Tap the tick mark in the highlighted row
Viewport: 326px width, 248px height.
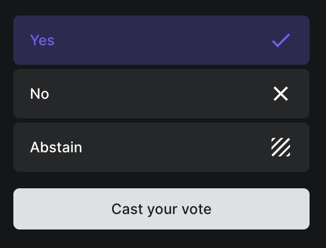[281, 40]
